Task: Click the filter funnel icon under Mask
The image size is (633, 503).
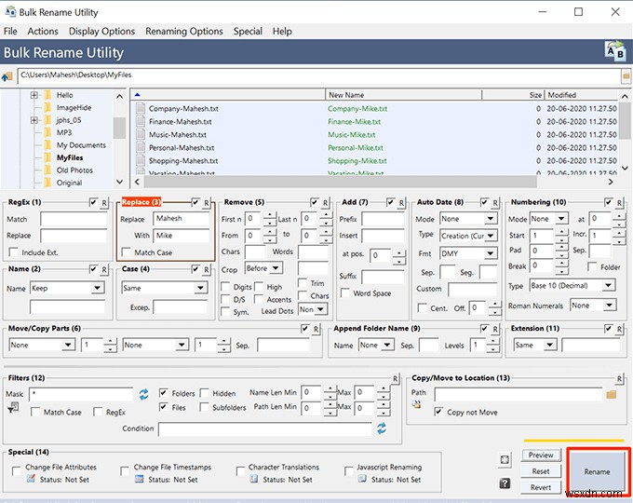Action: click(x=13, y=408)
